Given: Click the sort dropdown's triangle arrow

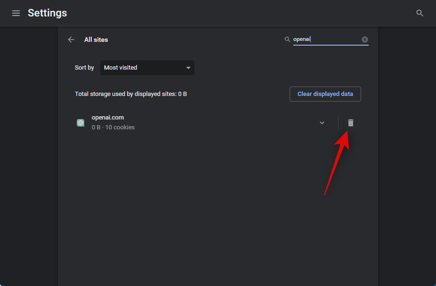Looking at the screenshot, I should pos(188,68).
